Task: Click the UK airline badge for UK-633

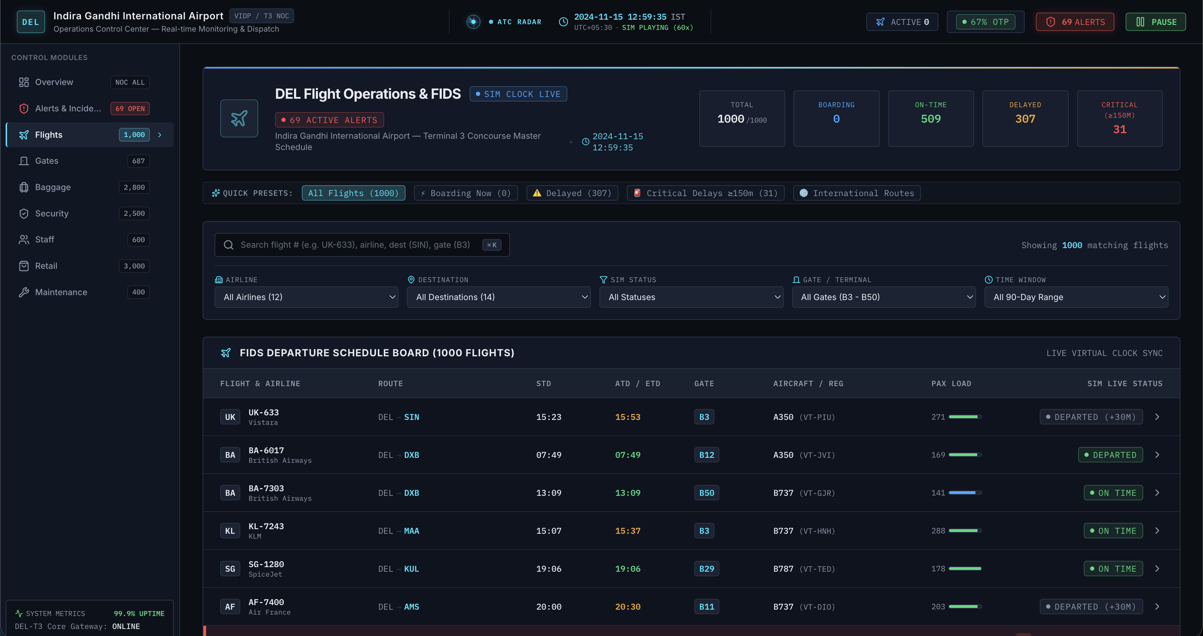Action: click(230, 417)
